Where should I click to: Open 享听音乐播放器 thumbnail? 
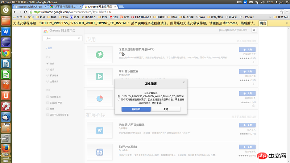[x=100, y=76]
